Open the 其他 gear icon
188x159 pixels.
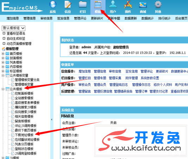[x=158, y=5]
